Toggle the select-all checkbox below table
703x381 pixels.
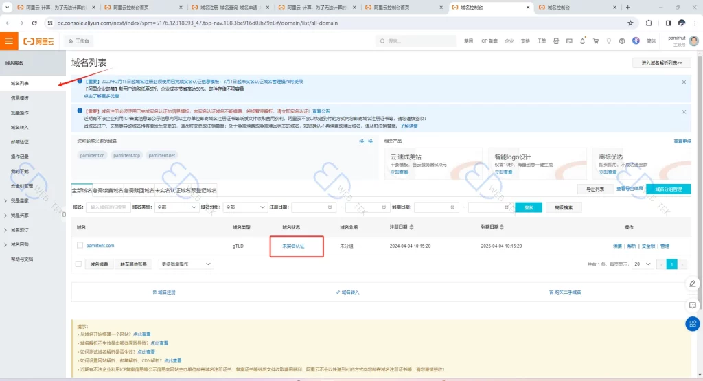point(78,264)
